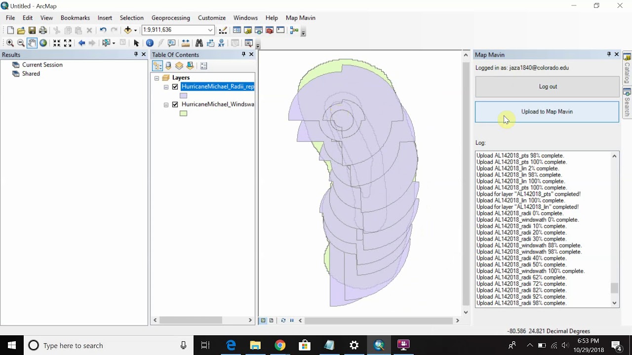Switch to List By Visibility

coord(179,66)
